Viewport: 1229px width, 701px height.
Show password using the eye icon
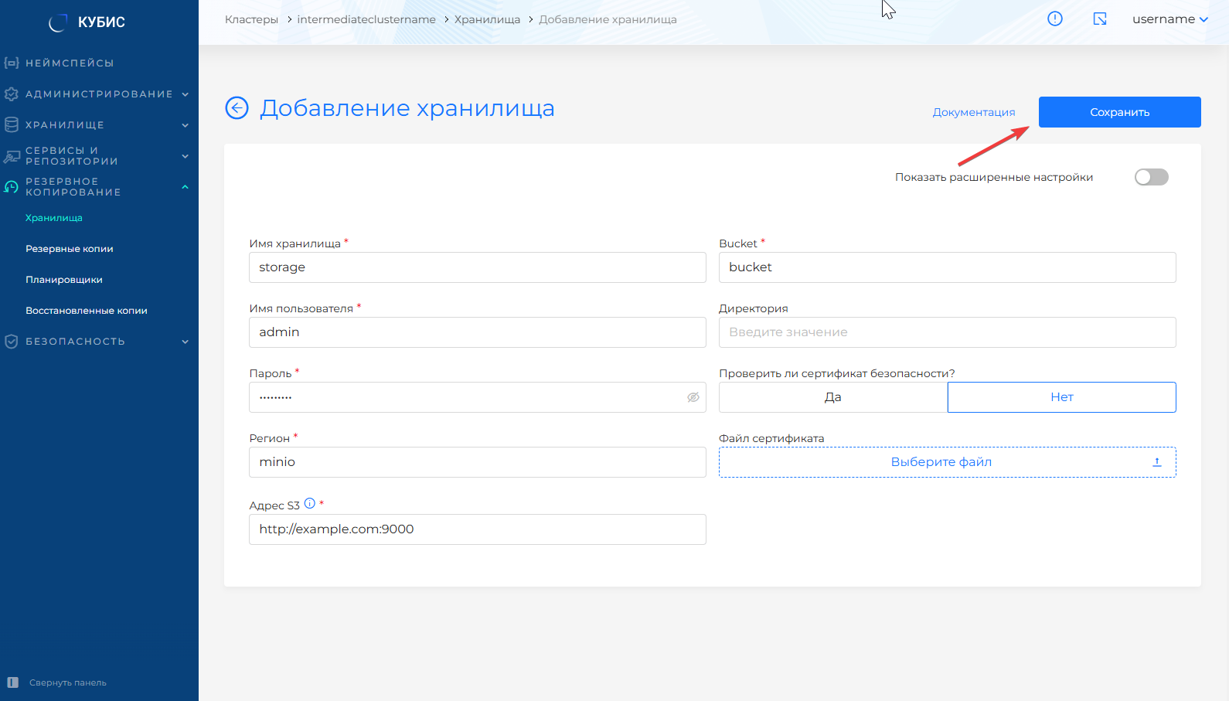click(x=693, y=397)
